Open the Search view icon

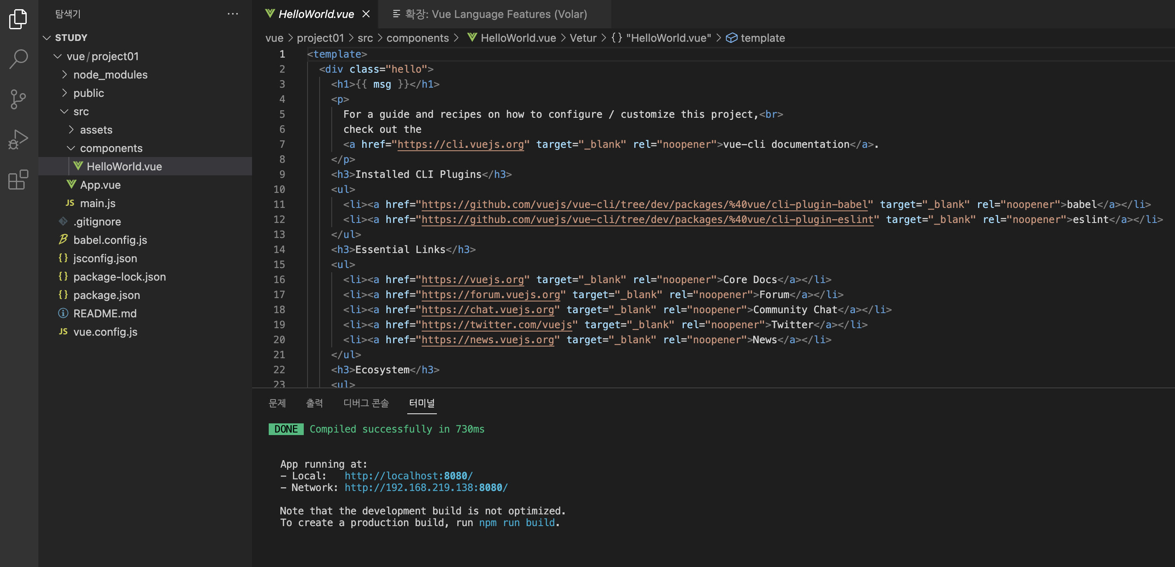coord(18,58)
